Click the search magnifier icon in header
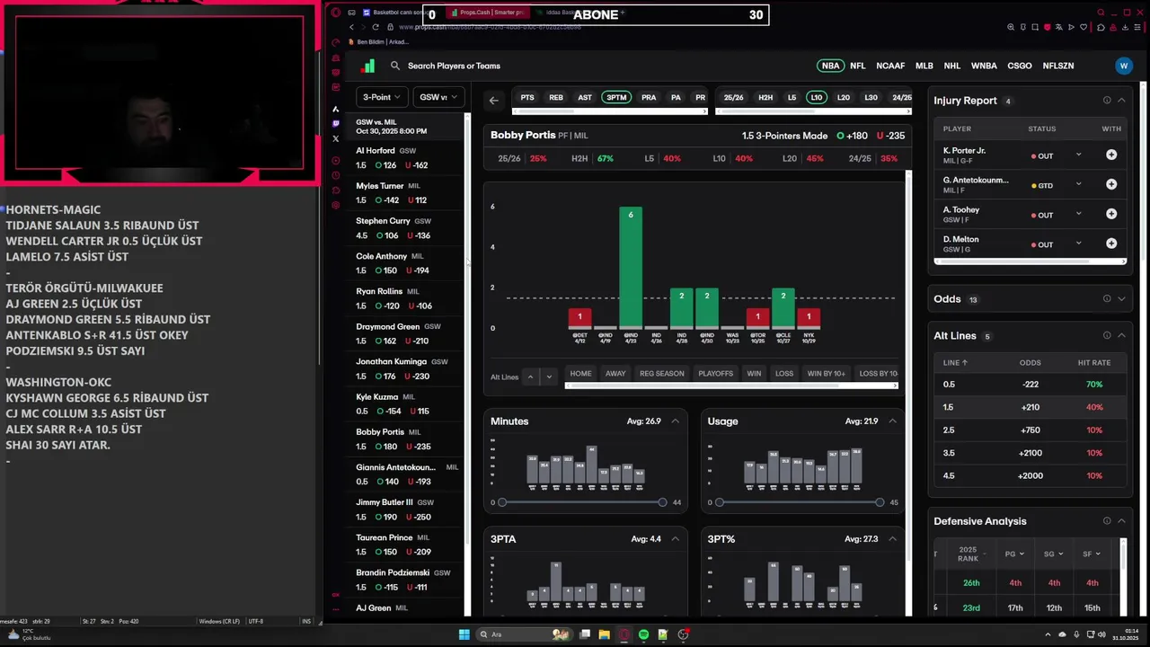This screenshot has width=1150, height=647. [395, 66]
